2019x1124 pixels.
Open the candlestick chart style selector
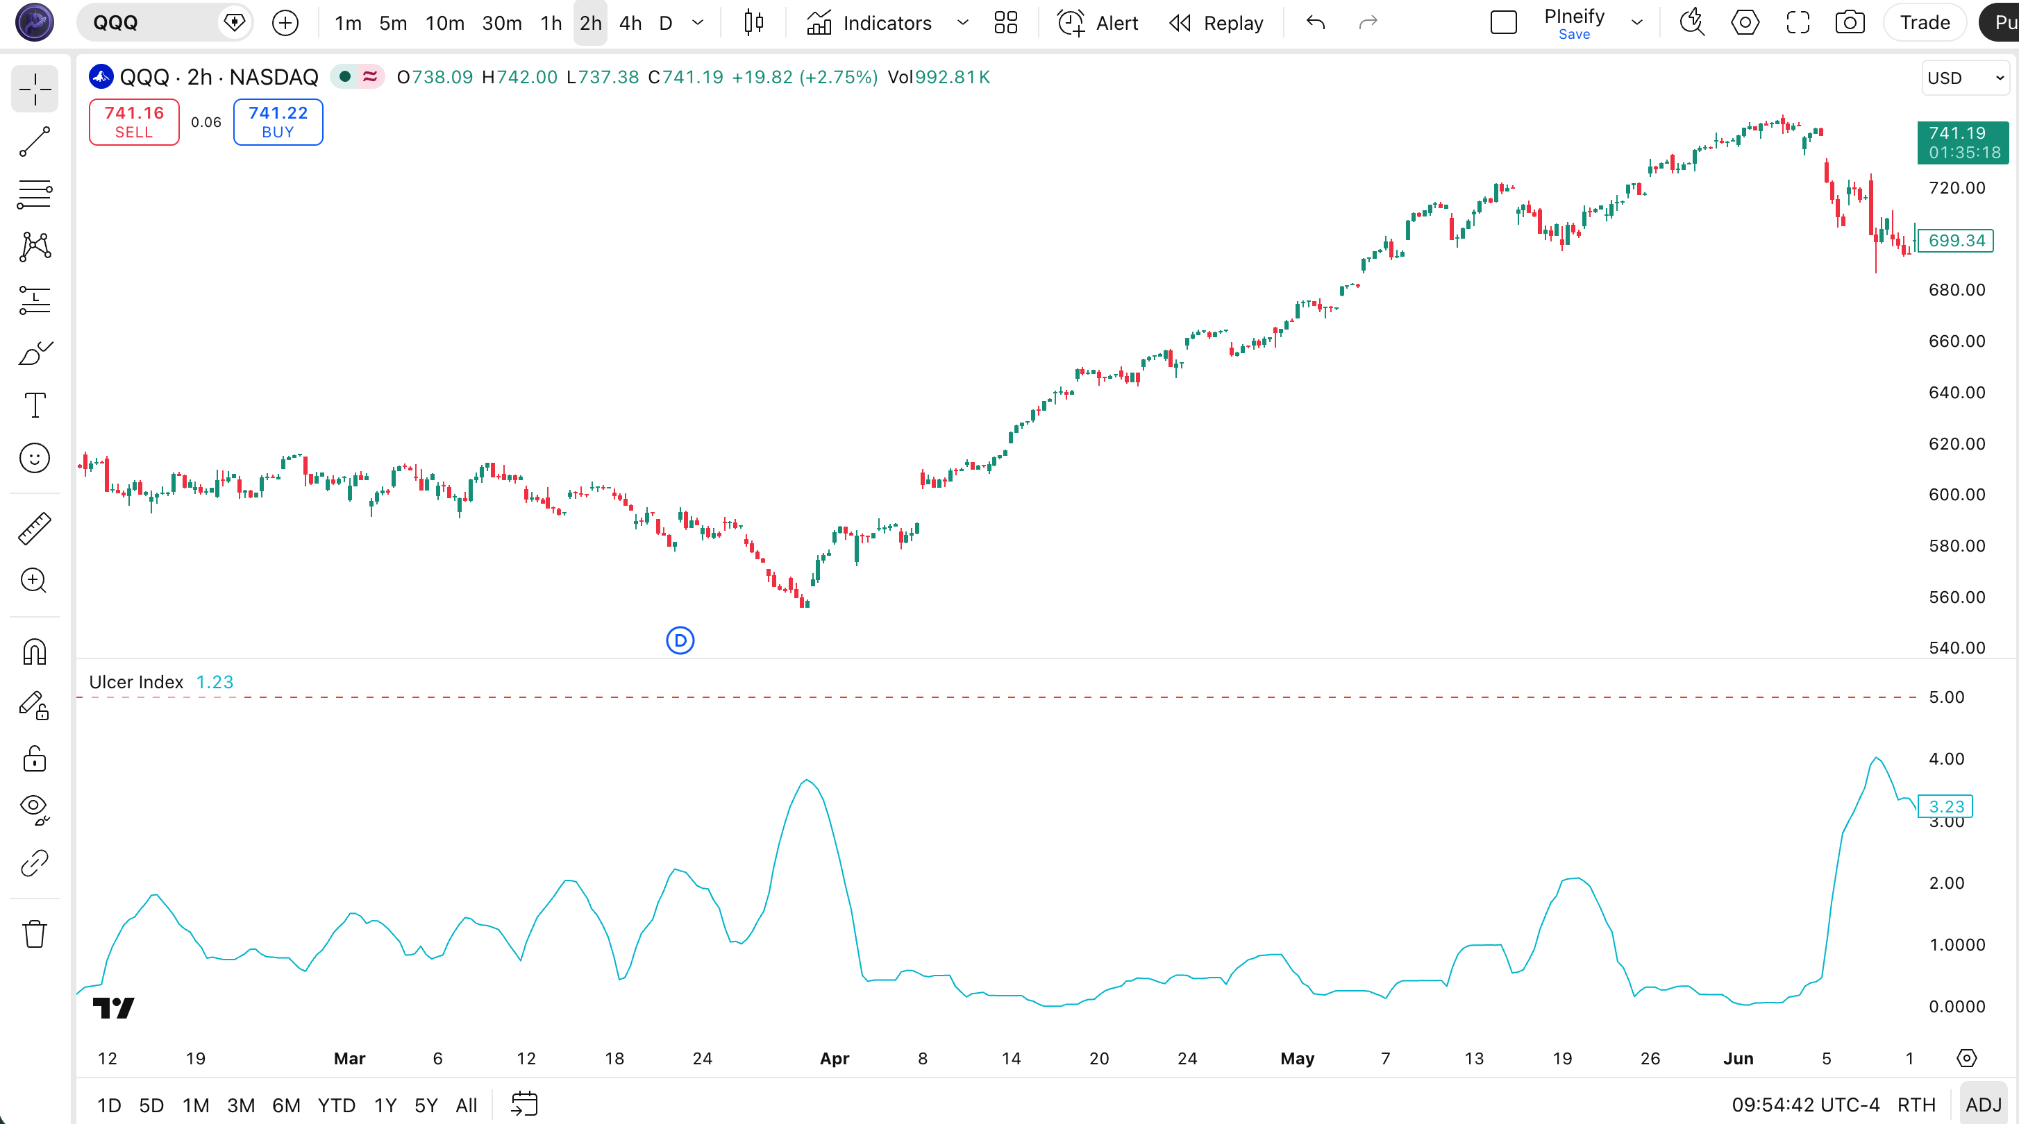click(x=753, y=23)
